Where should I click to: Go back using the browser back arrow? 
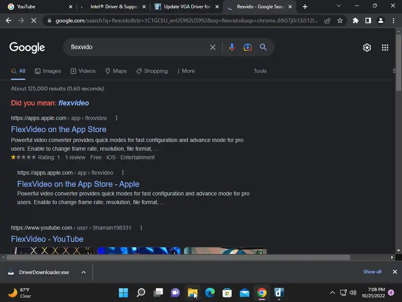9,20
